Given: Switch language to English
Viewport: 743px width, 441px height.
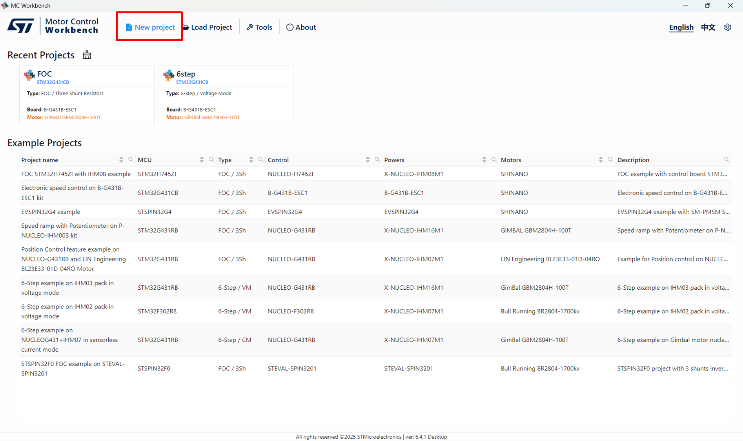Looking at the screenshot, I should (x=681, y=27).
